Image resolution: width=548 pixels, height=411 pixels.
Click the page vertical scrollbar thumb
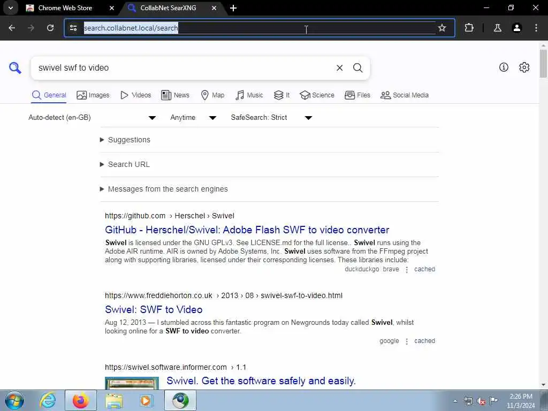(x=543, y=63)
